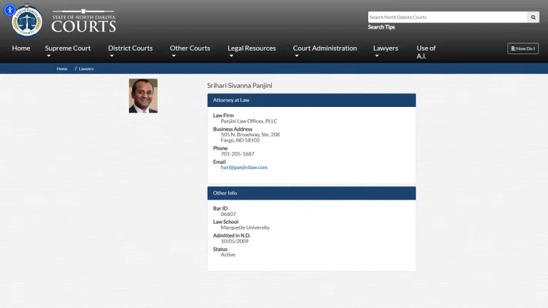The height and width of the screenshot is (308, 548).
Task: Click the admission date 10/05/2009
Action: click(x=235, y=241)
